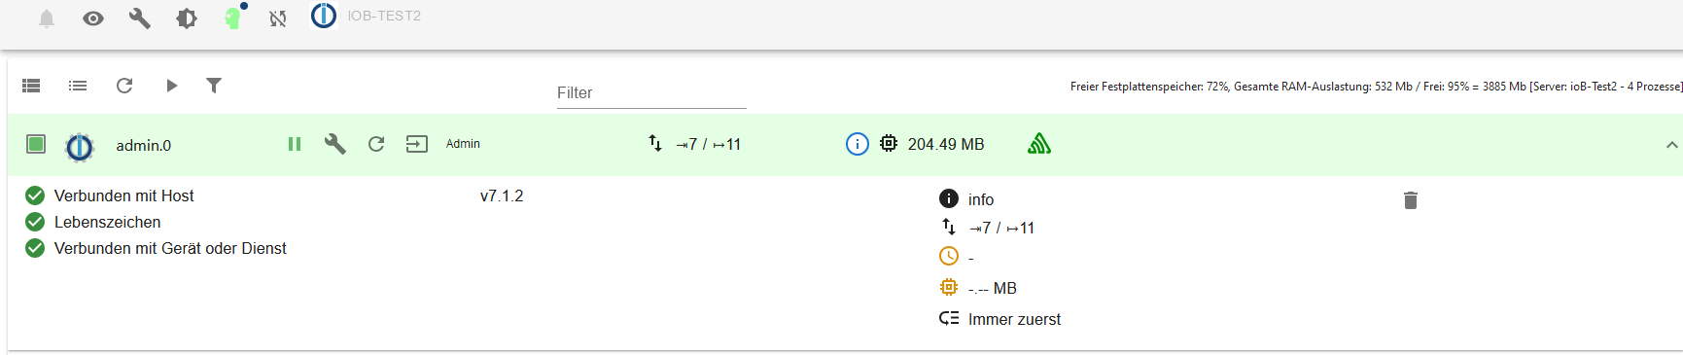Pause the admin.0 instance
The height and width of the screenshot is (355, 1683).
tap(295, 144)
